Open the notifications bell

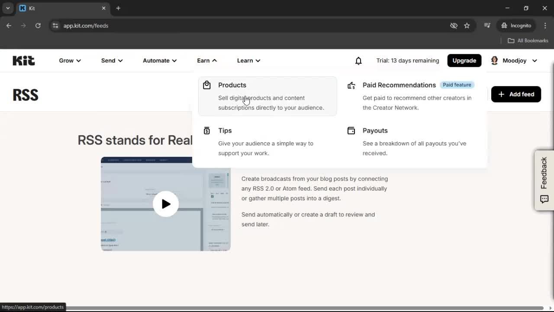point(358,61)
